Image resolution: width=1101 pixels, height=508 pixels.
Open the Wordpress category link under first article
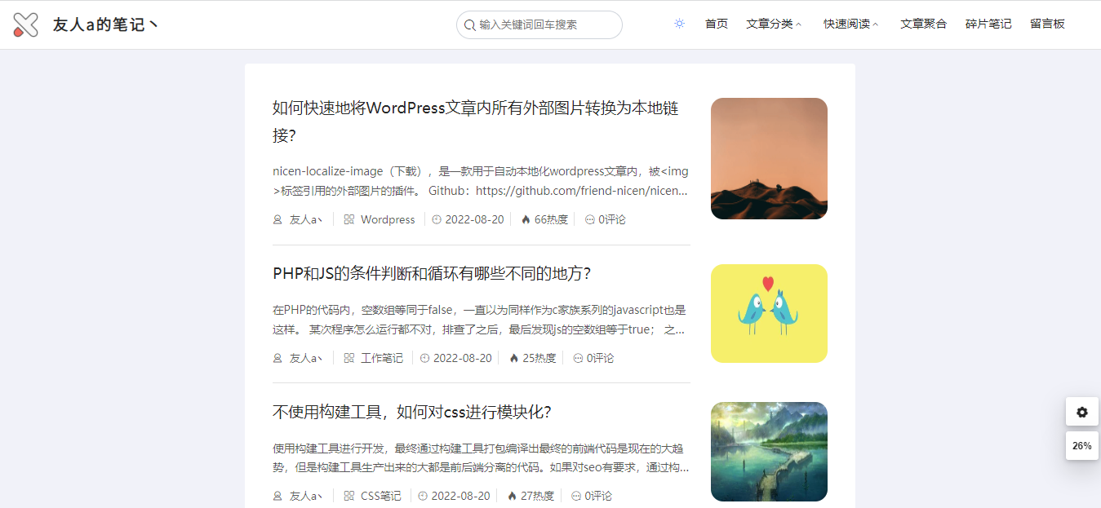tap(387, 219)
